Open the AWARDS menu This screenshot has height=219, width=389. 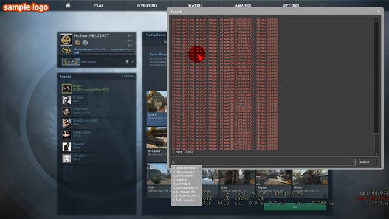243,5
